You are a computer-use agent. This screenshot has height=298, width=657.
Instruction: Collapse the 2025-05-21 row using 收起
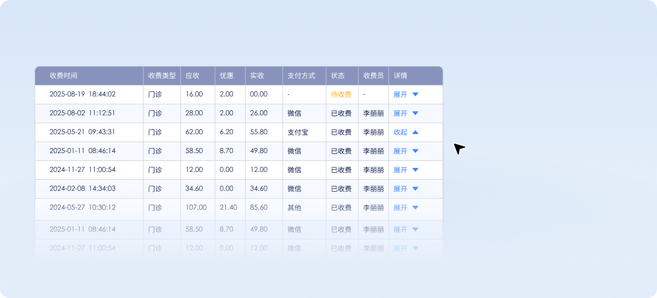[x=400, y=132]
